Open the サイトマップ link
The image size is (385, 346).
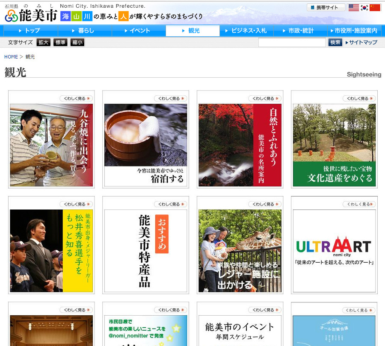coord(361,42)
